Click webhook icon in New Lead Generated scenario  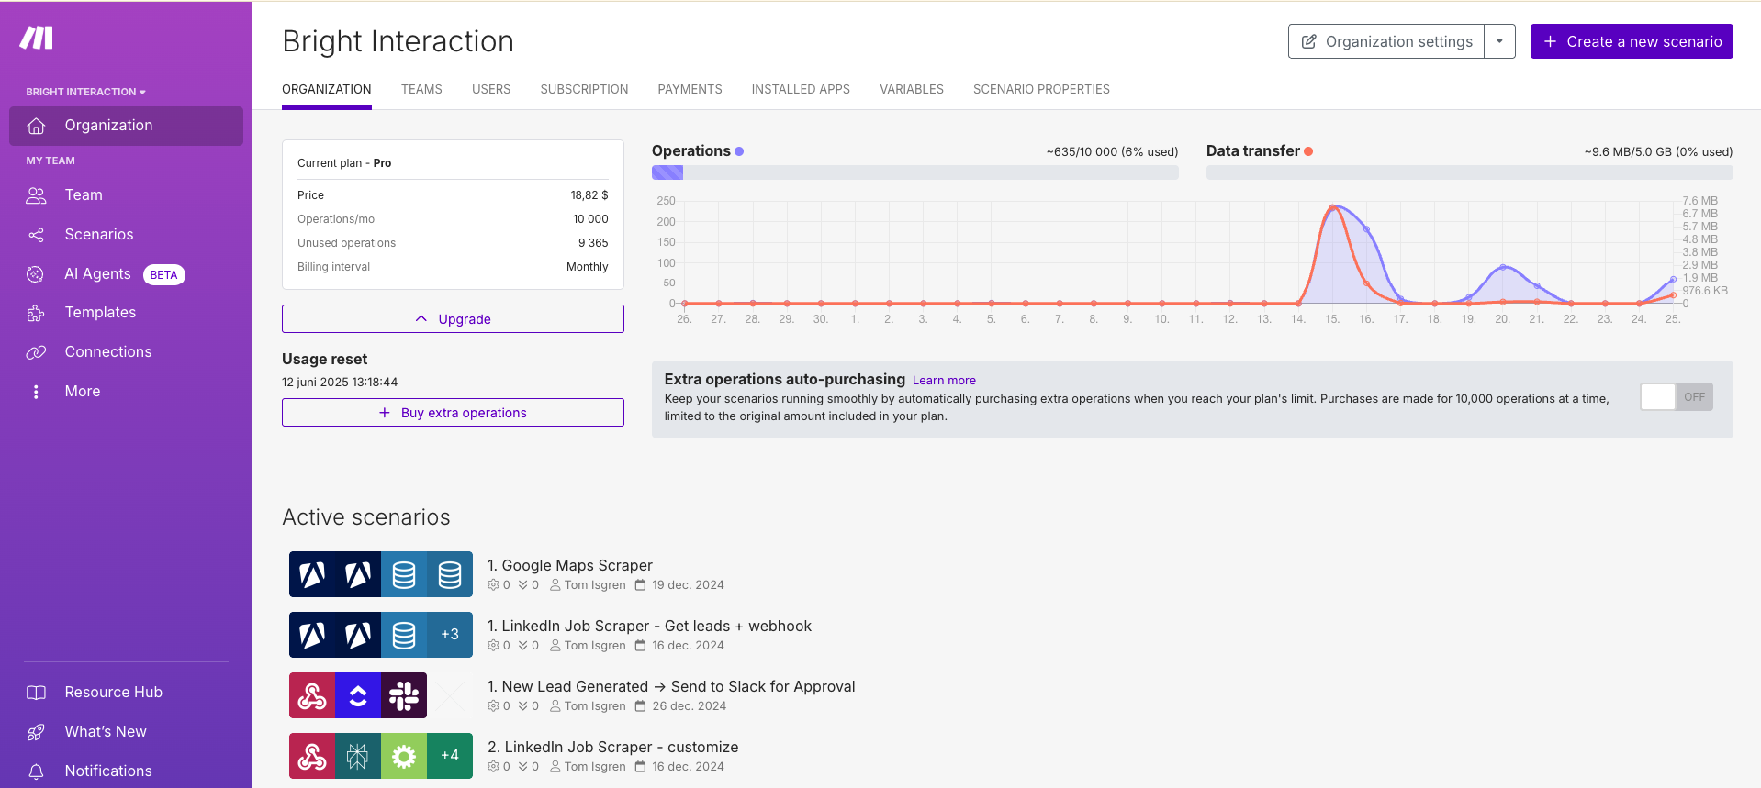point(312,695)
